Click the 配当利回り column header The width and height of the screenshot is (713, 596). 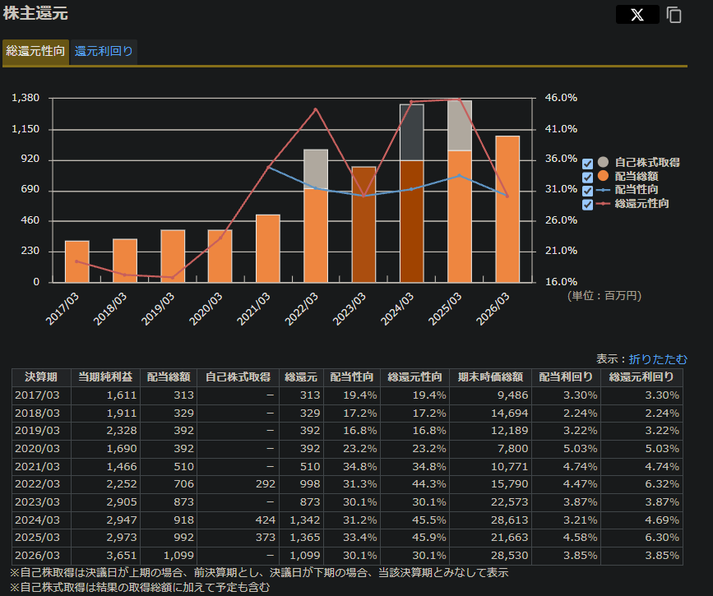(x=566, y=377)
